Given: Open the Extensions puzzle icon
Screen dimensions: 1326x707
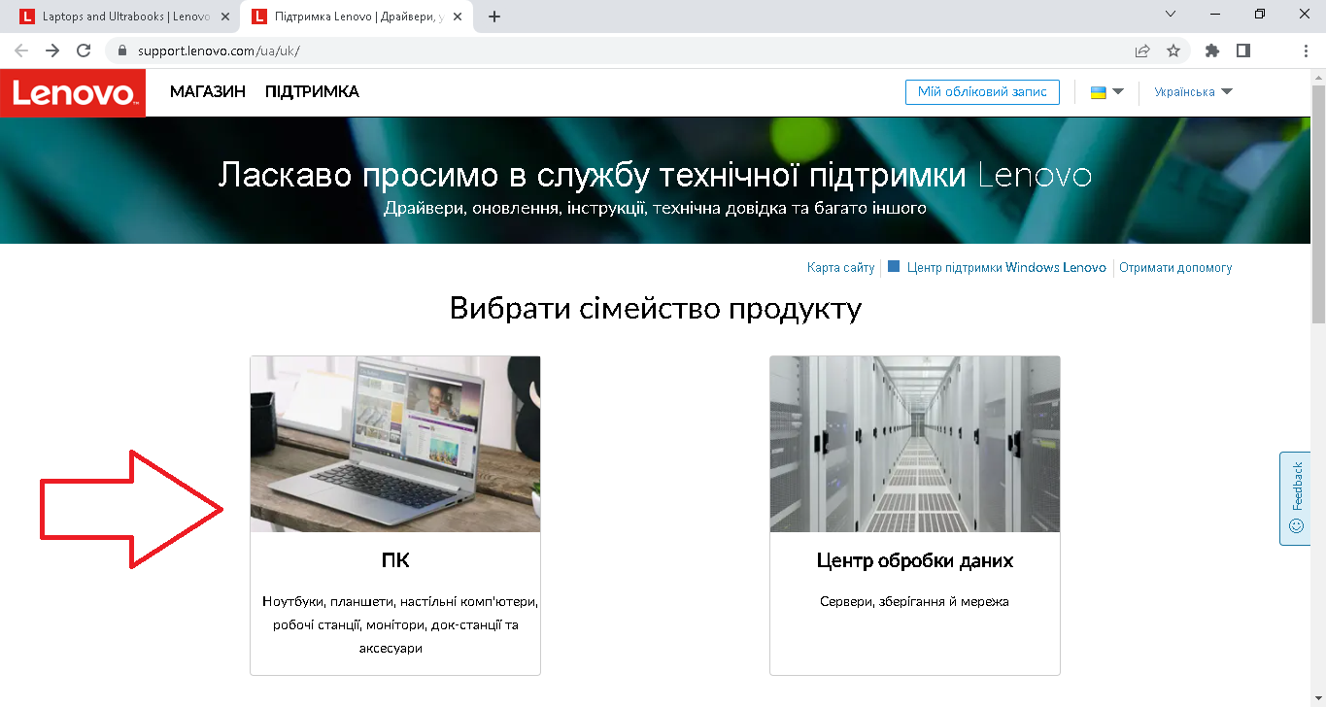Looking at the screenshot, I should 1211,50.
